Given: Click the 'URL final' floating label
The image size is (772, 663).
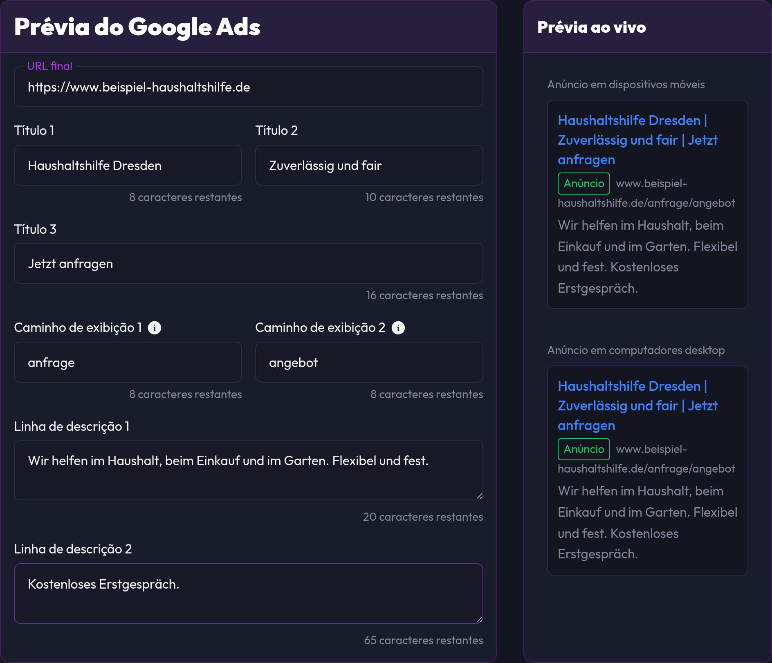Looking at the screenshot, I should (49, 66).
